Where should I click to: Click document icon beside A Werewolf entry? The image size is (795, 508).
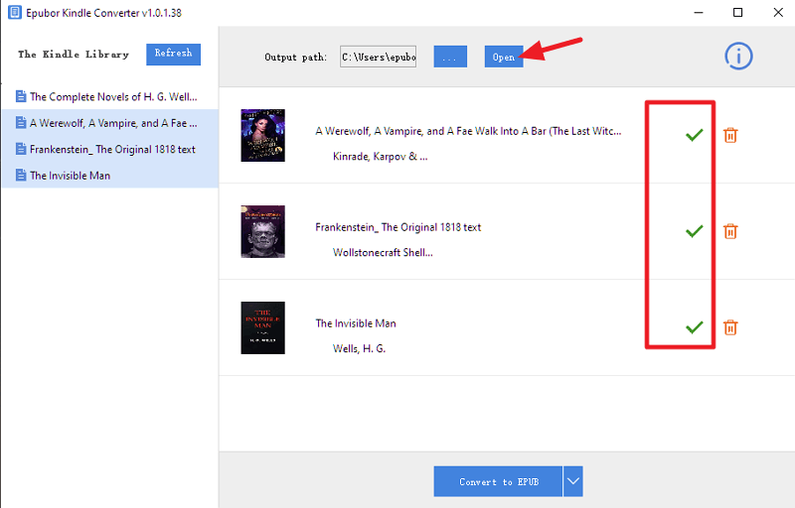click(21, 122)
